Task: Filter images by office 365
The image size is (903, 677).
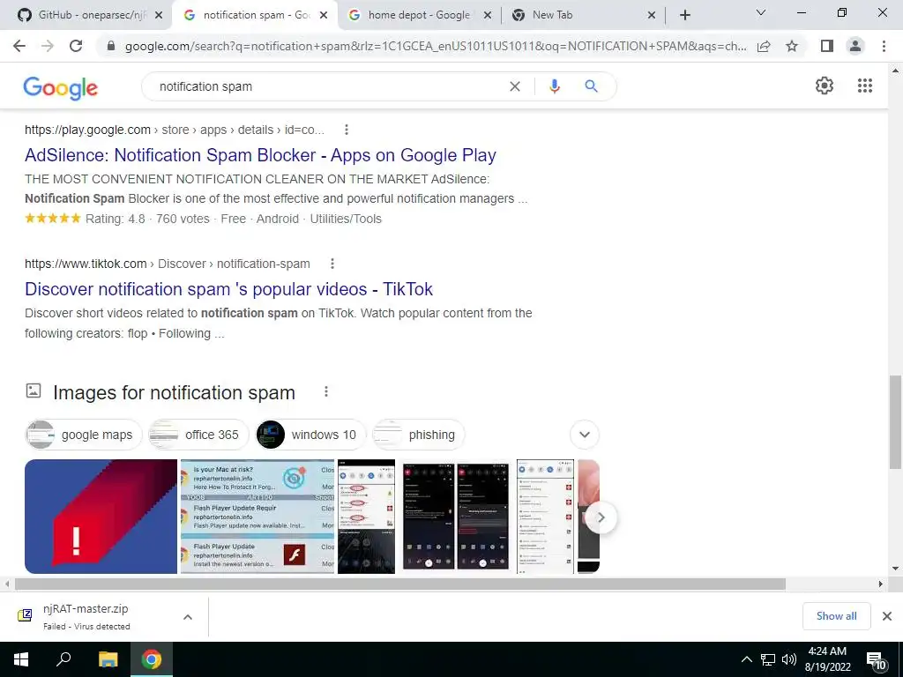Action: [198, 435]
